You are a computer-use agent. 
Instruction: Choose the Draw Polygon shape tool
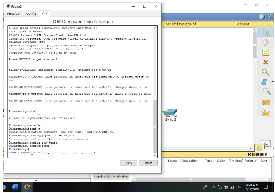(x=264, y=82)
